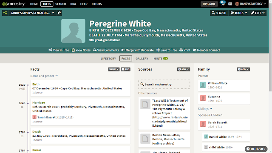Click William White's avatar icon
Screen dimensions: 272x153
tap(203, 85)
